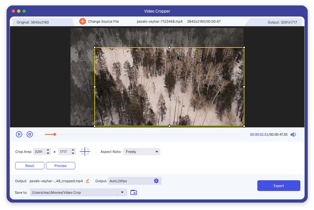Screen dimensions: 314x210
Task: Open the save folder browse icon
Action: point(133,192)
